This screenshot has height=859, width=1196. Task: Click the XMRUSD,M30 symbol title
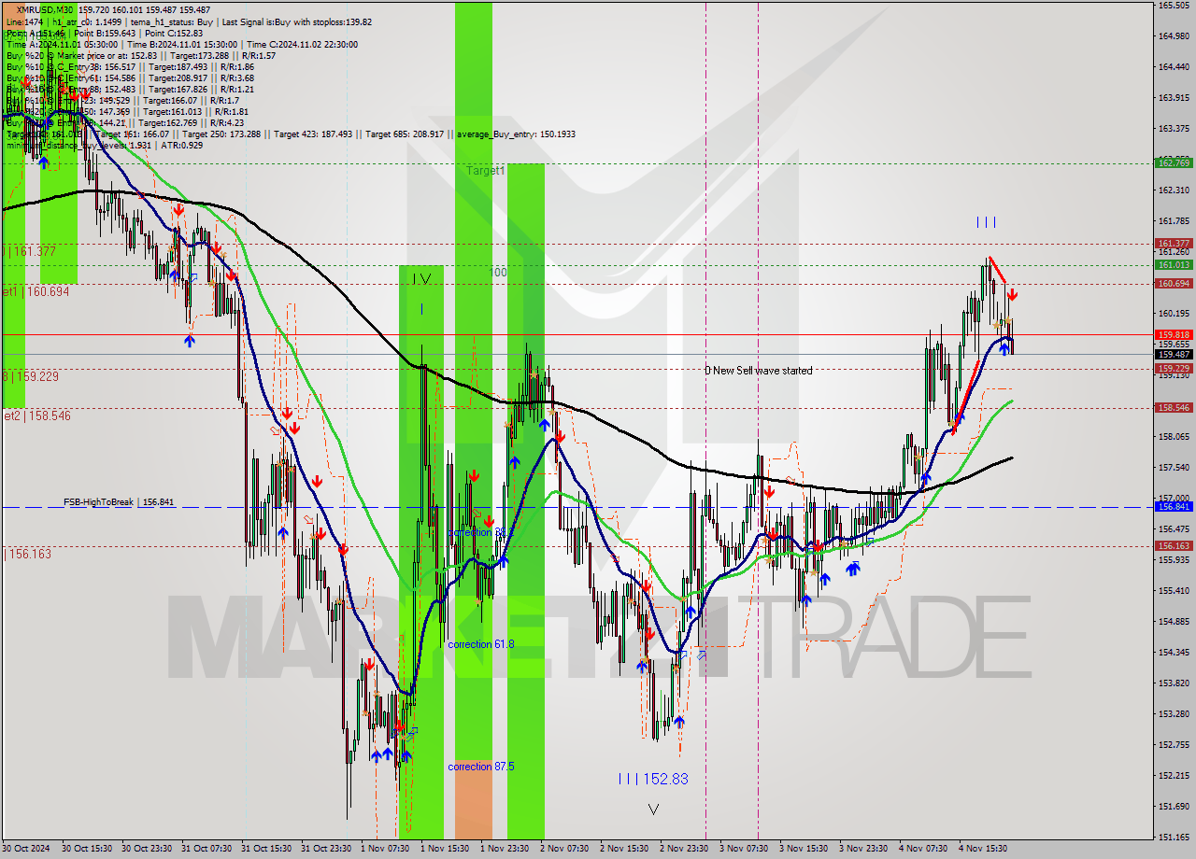pyautogui.click(x=43, y=9)
